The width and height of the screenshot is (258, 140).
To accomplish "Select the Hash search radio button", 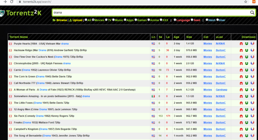I will 207,20.
